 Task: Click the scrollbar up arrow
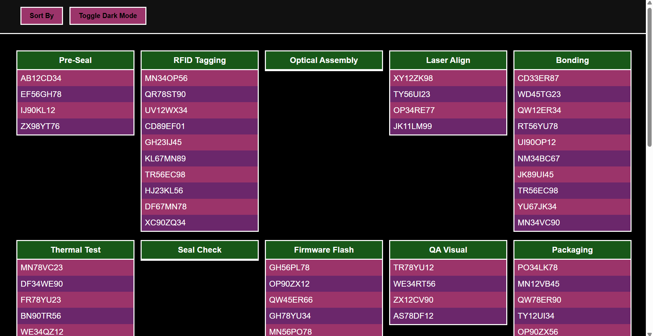[650, 3]
